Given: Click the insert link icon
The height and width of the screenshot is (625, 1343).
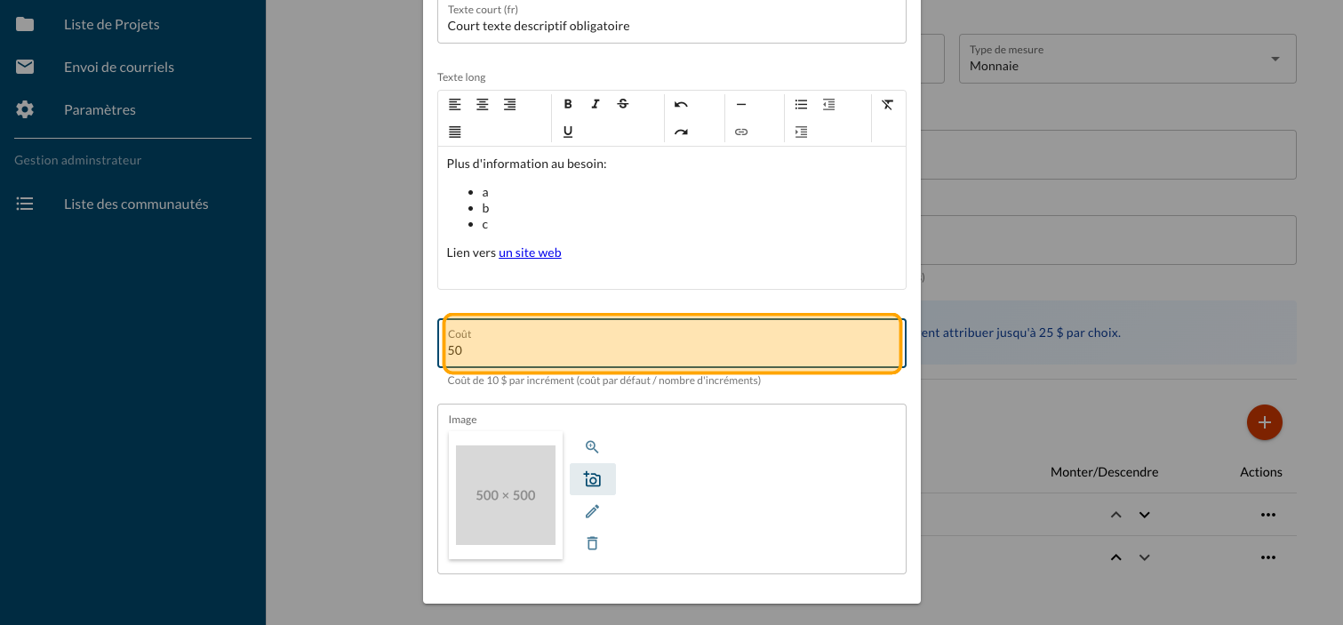Looking at the screenshot, I should point(741,132).
